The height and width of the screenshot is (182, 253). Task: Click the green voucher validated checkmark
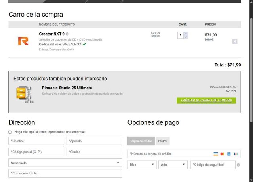click(84, 44)
